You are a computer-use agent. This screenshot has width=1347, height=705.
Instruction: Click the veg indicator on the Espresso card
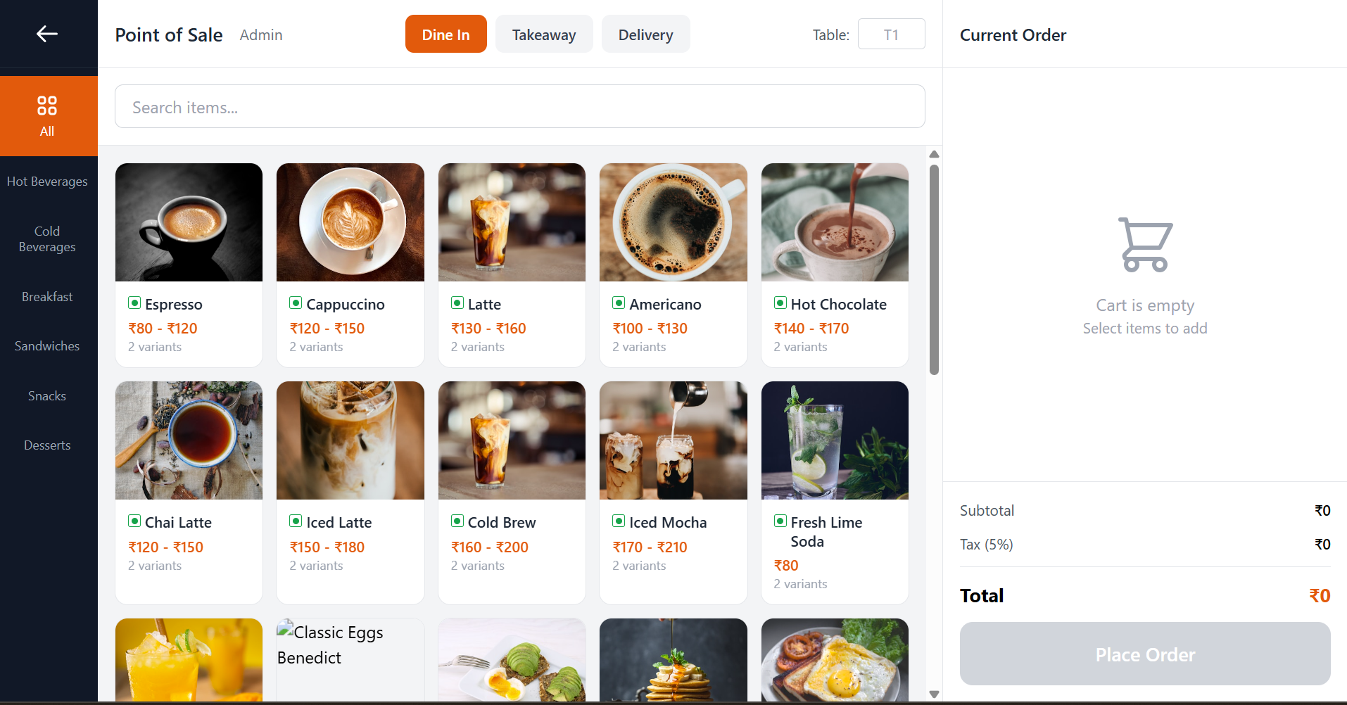[135, 303]
